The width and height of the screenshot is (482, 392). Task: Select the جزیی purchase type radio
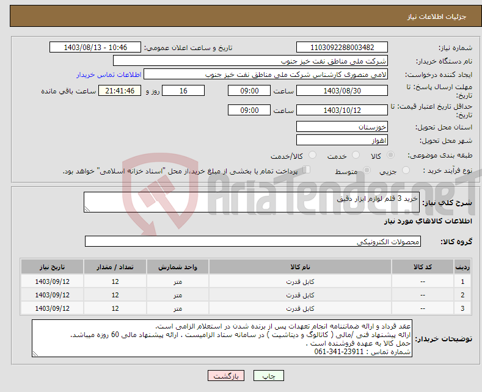pyautogui.click(x=406, y=170)
